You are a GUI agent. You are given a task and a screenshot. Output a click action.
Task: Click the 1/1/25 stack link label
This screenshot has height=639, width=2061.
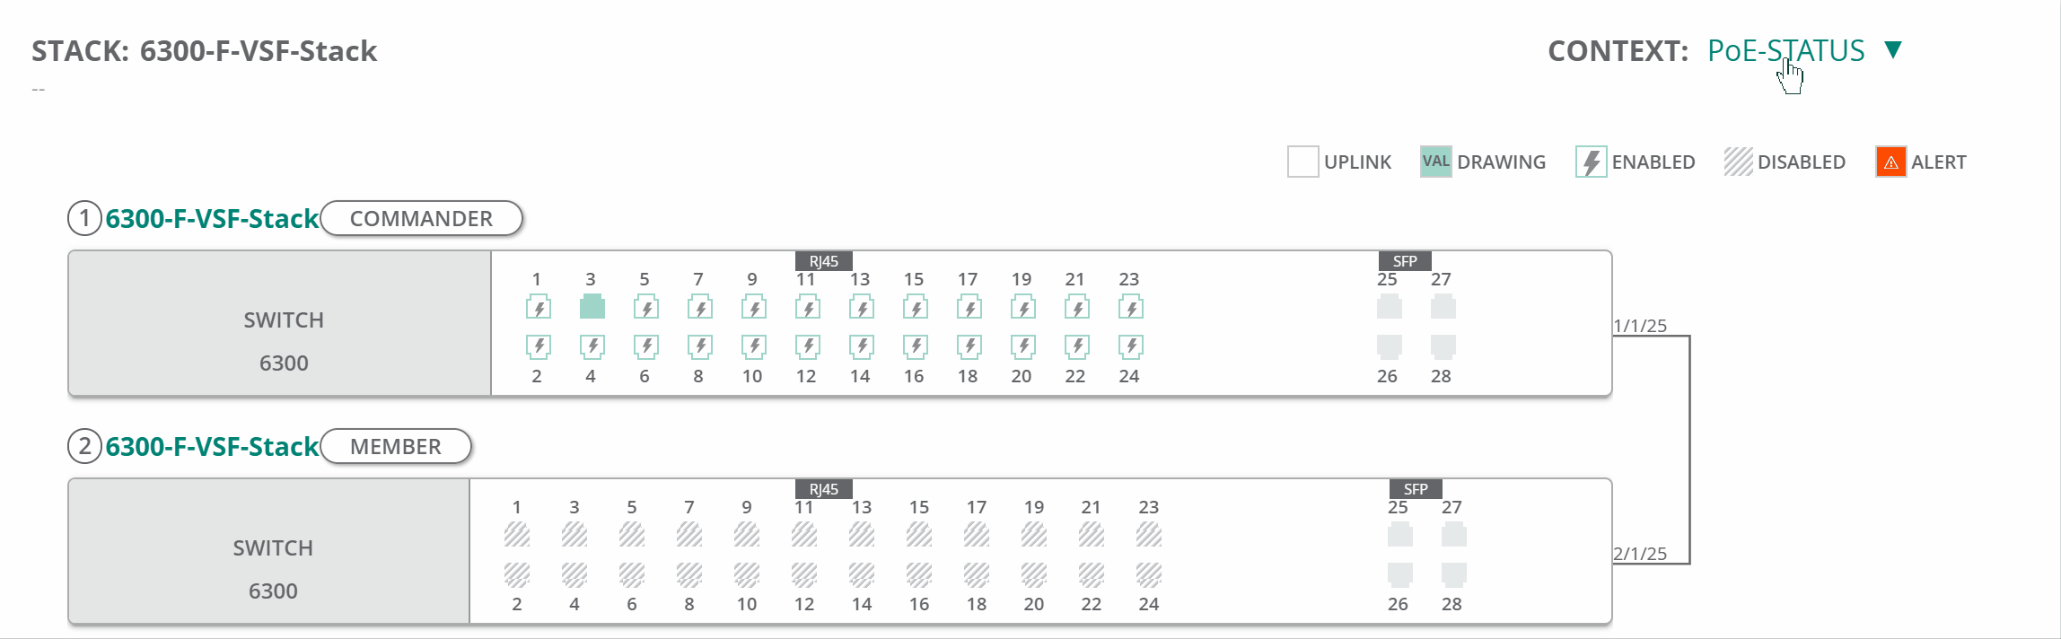point(1639,326)
